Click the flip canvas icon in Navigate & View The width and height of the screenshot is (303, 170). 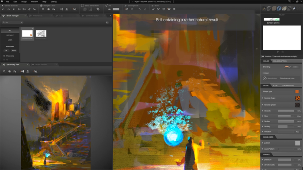[61, 9]
